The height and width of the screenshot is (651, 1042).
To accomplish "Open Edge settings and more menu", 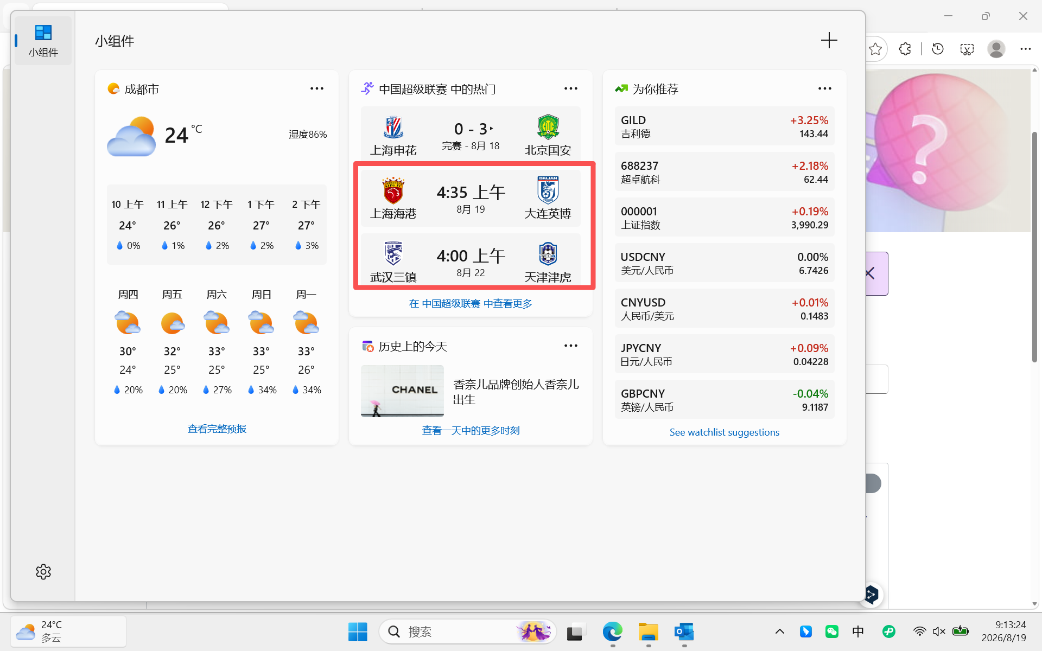I will pyautogui.click(x=1025, y=49).
